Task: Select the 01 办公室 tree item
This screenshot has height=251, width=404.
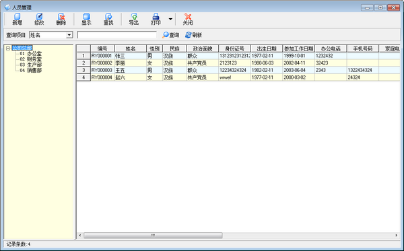Action: [31, 54]
